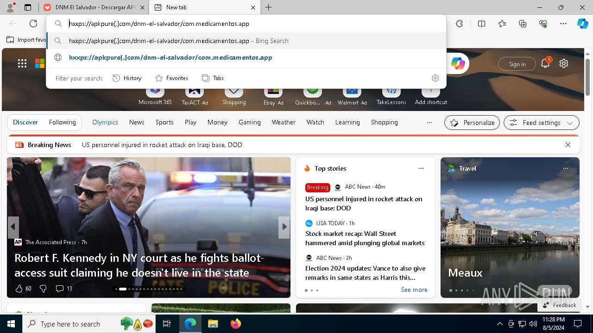593x333 pixels.
Task: Open Travel card options menu
Action: (x=566, y=168)
